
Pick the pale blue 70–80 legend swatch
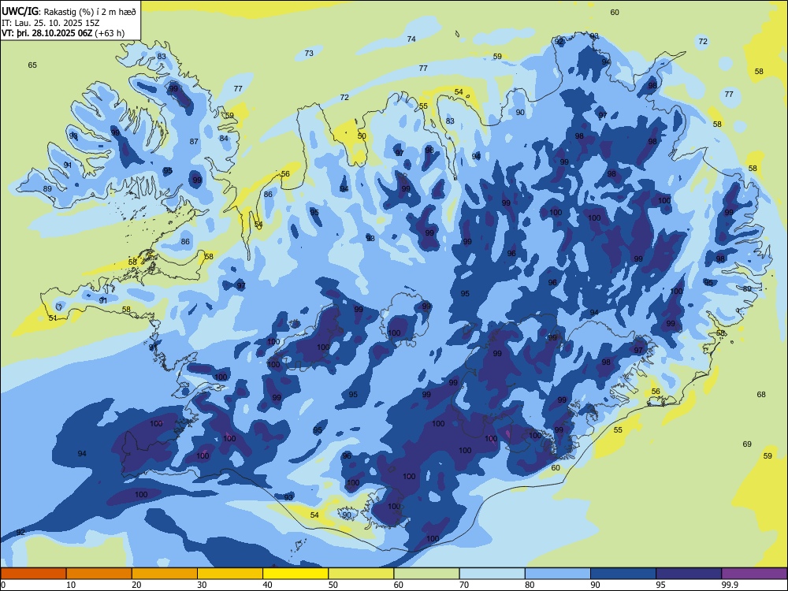(492, 574)
